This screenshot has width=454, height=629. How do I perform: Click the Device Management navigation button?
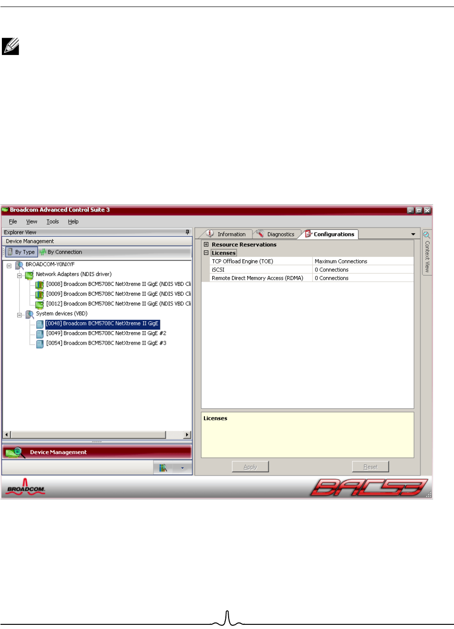(97, 452)
